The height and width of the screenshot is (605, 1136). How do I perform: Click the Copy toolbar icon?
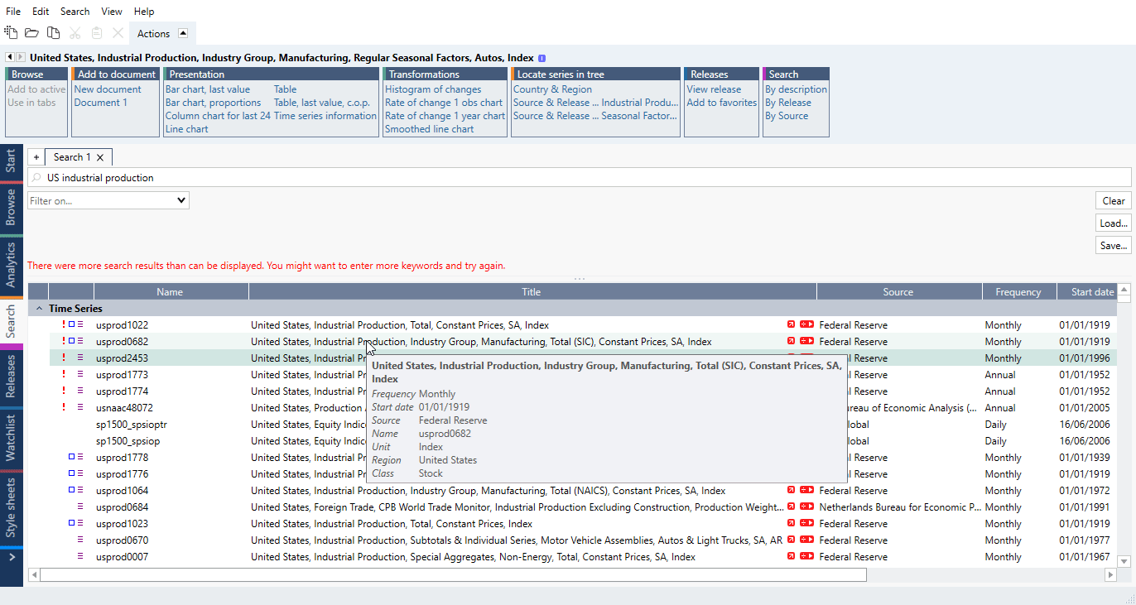coord(53,33)
